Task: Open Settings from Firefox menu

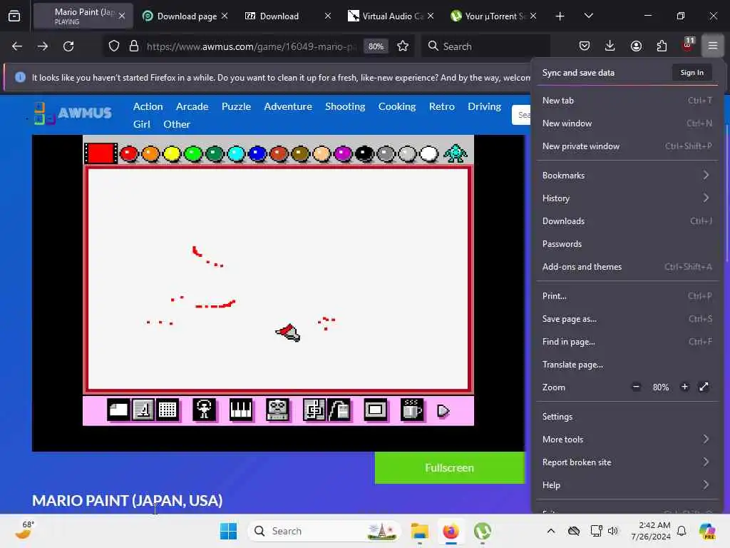Action: click(x=627, y=416)
